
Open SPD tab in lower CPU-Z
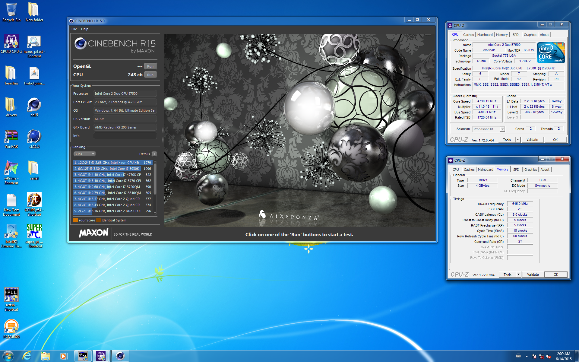[516, 170]
